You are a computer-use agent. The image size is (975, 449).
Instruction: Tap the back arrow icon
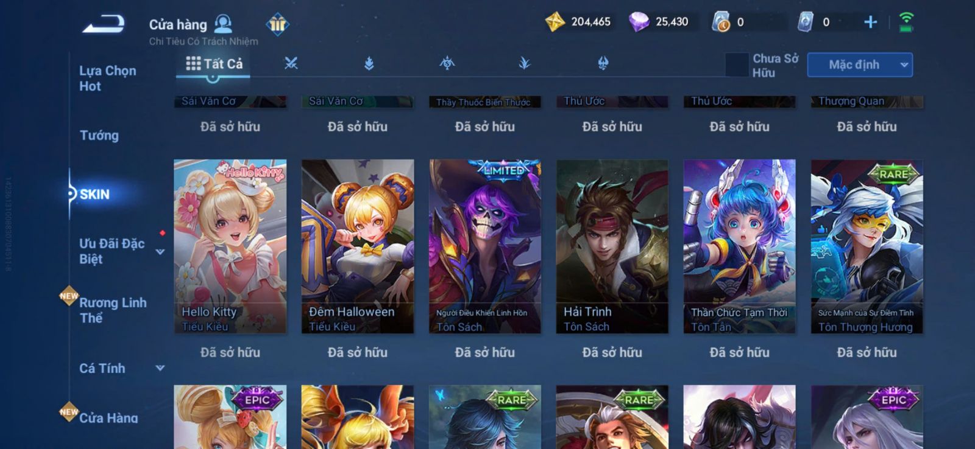click(104, 24)
